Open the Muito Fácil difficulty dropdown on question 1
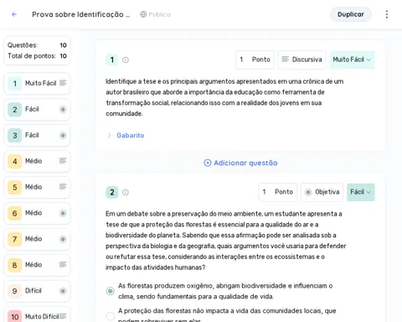Image resolution: width=402 pixels, height=322 pixels. coord(352,60)
